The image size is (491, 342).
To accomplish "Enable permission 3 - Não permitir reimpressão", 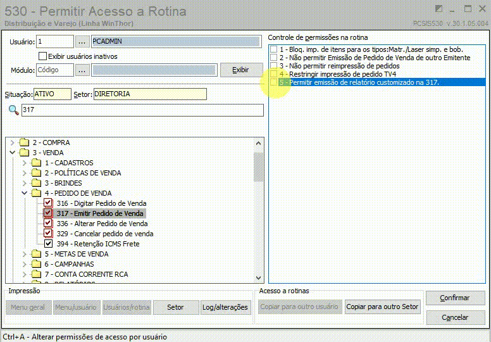I will coord(274,66).
